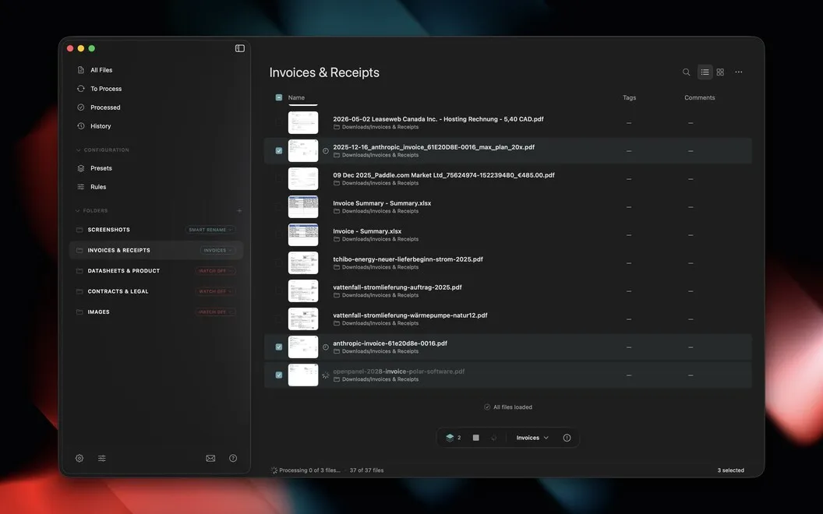This screenshot has width=823, height=514.
Task: Check the Paddle.com Market Ltd checkbox
Action: point(279,179)
